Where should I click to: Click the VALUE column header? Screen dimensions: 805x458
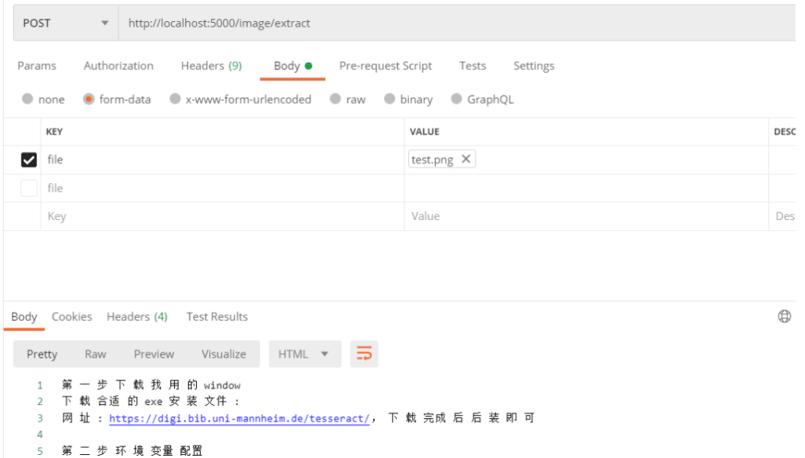click(424, 132)
